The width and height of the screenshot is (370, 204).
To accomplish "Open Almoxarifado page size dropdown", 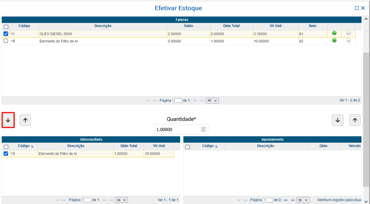I will coord(121,200).
